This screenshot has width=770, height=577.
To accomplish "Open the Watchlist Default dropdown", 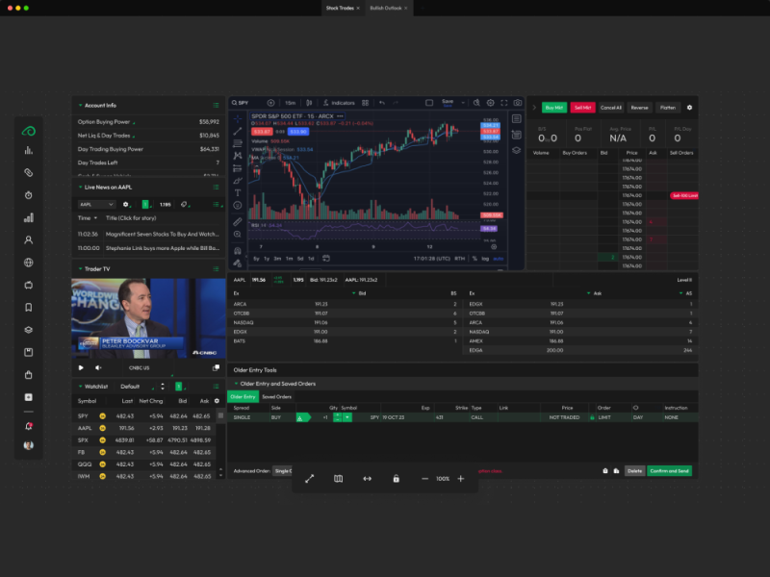I will pyautogui.click(x=135, y=387).
